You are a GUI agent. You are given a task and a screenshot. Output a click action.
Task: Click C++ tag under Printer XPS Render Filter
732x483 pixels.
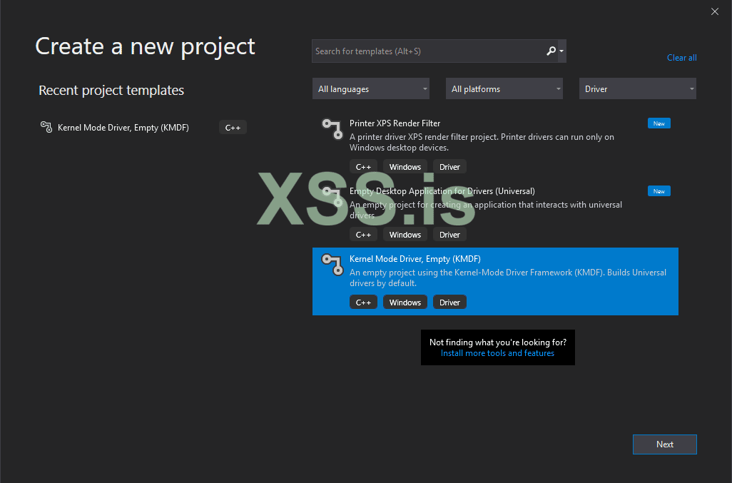363,167
